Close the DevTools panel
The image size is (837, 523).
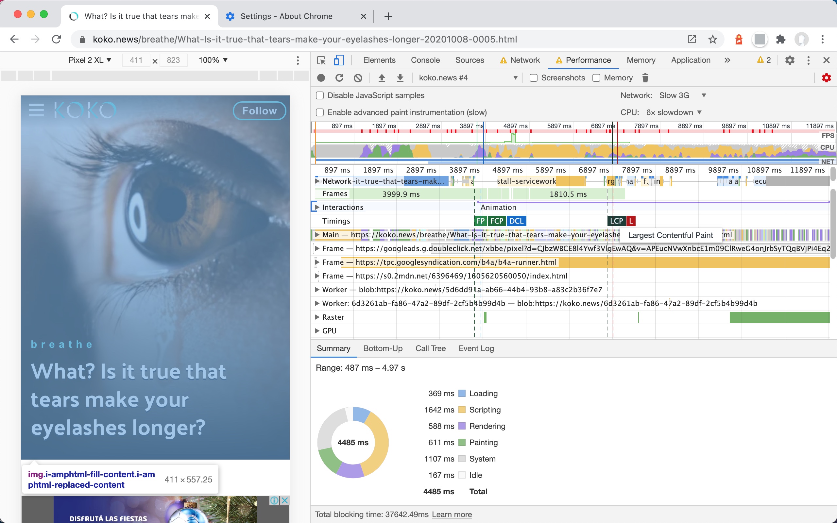[x=826, y=60]
